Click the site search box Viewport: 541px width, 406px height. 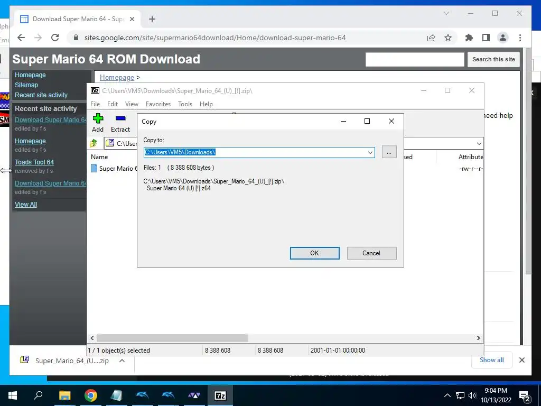click(x=415, y=60)
